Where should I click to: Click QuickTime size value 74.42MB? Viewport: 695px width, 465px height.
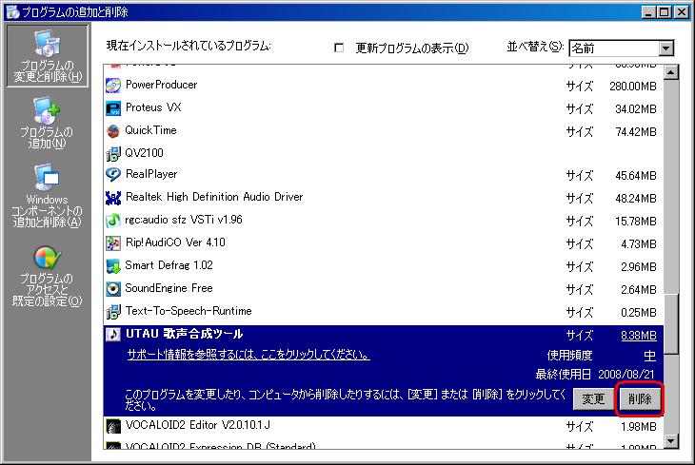coord(636,132)
